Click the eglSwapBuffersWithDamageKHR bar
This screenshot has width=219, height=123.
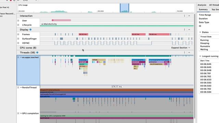(x=117, y=94)
